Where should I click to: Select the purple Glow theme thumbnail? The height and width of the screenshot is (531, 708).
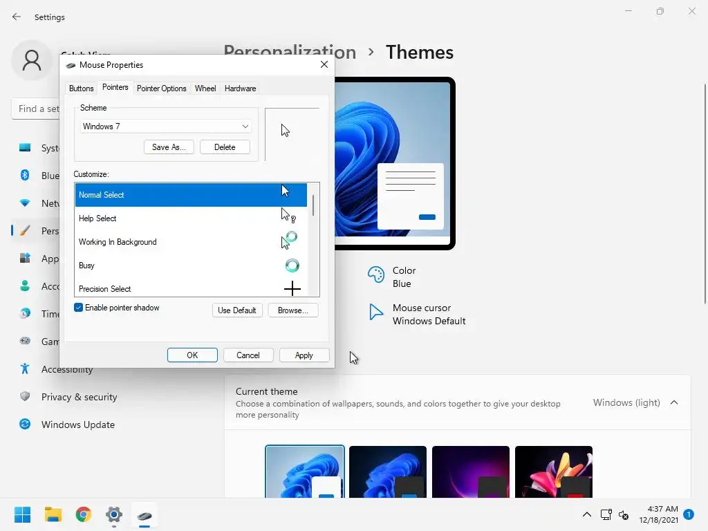click(x=470, y=472)
